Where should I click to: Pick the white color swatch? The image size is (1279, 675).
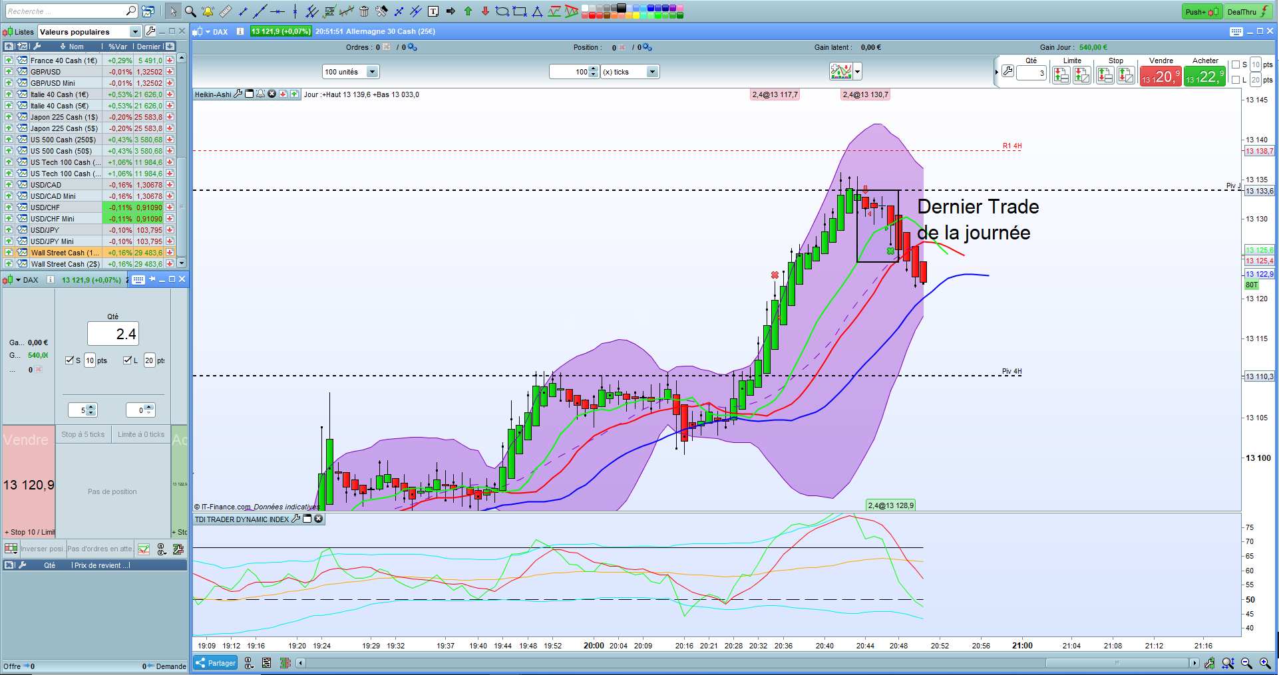point(585,8)
